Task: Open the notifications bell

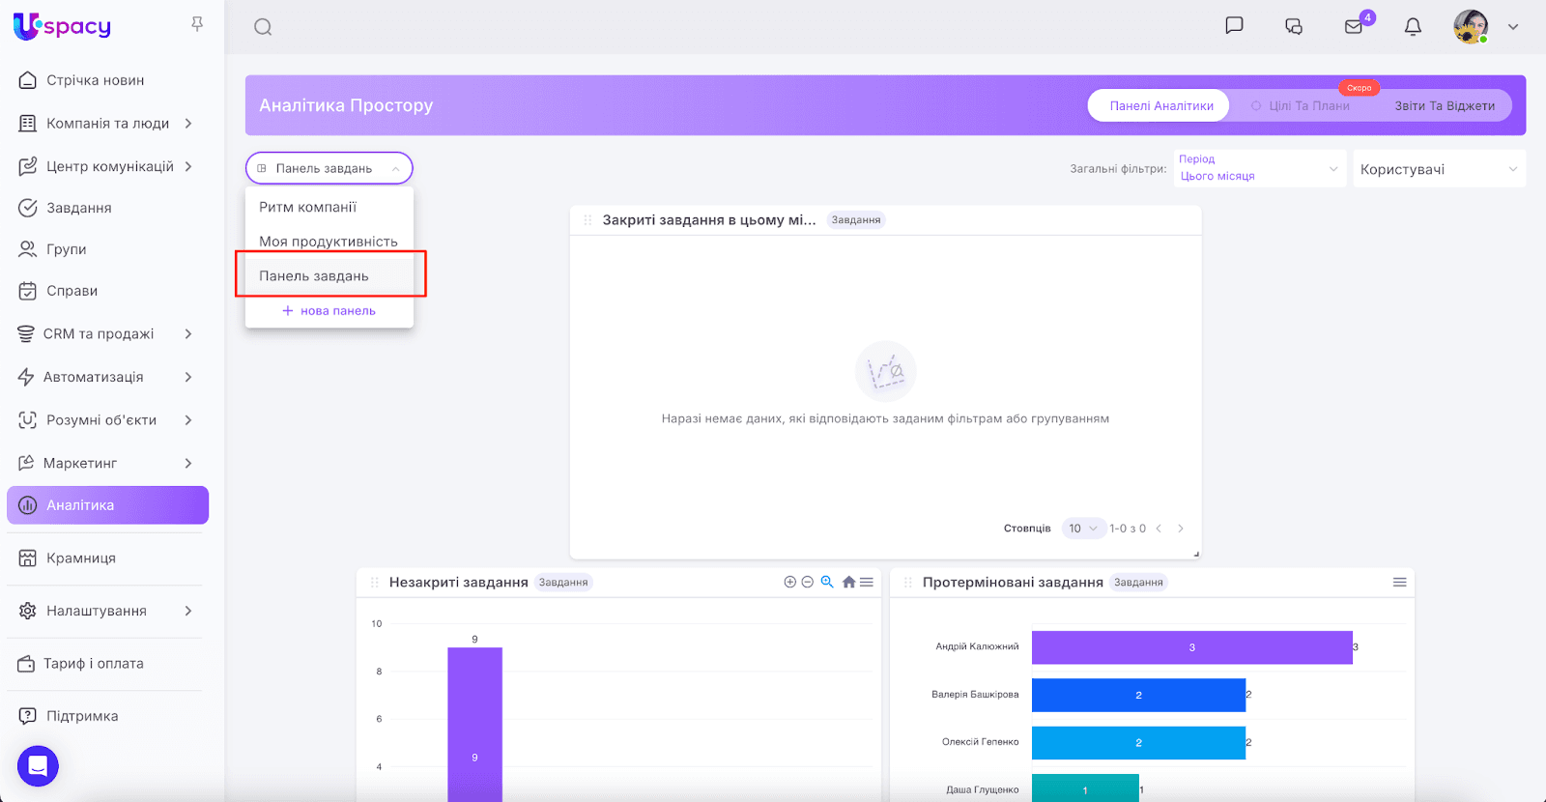Action: [x=1413, y=27]
